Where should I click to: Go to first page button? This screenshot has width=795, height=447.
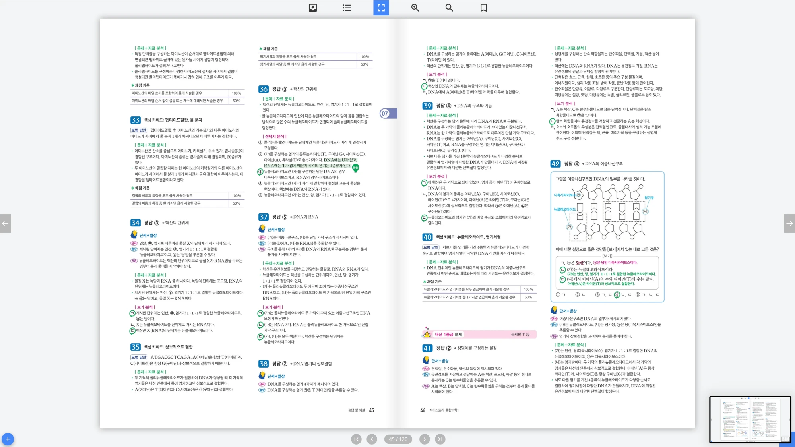(356, 439)
